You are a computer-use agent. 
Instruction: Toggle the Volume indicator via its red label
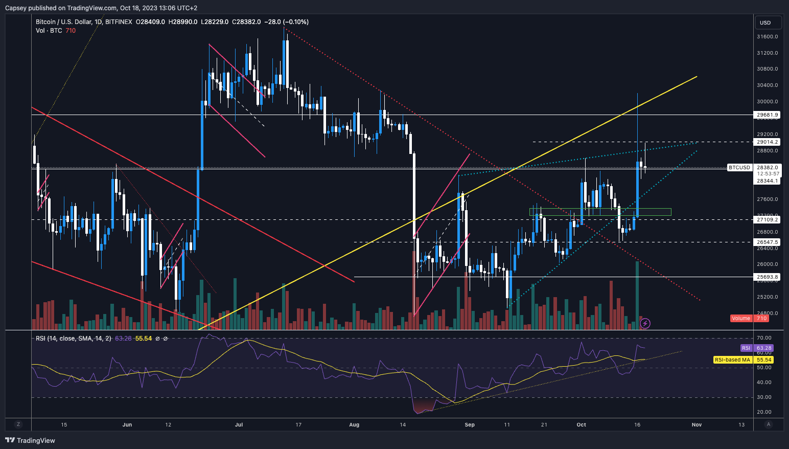click(x=740, y=318)
